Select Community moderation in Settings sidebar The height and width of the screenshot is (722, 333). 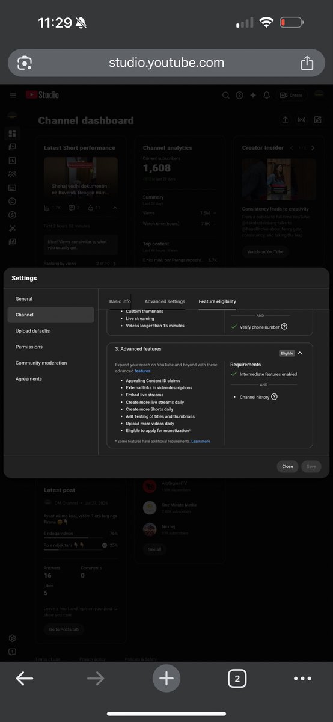50,363
